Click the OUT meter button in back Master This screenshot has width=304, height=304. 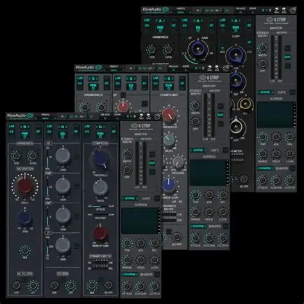point(287,57)
